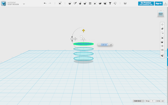
Task: Open the 123D Design application menu arrow
Action: (x=24, y=4)
